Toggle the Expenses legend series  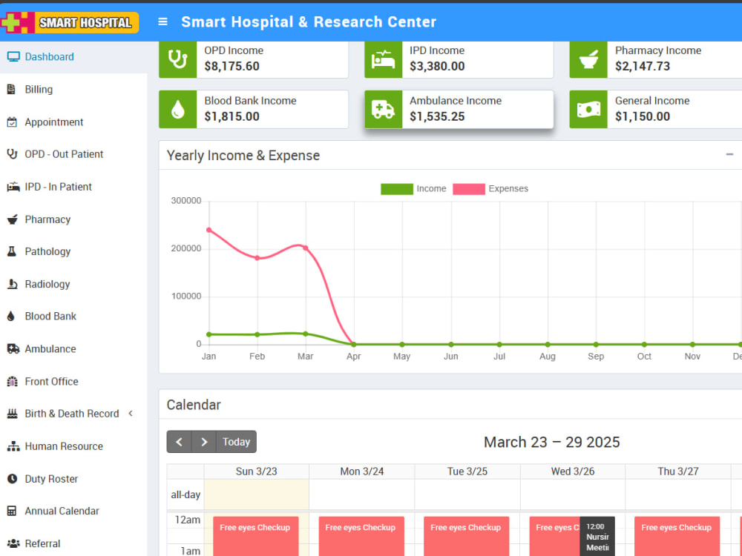tap(490, 188)
